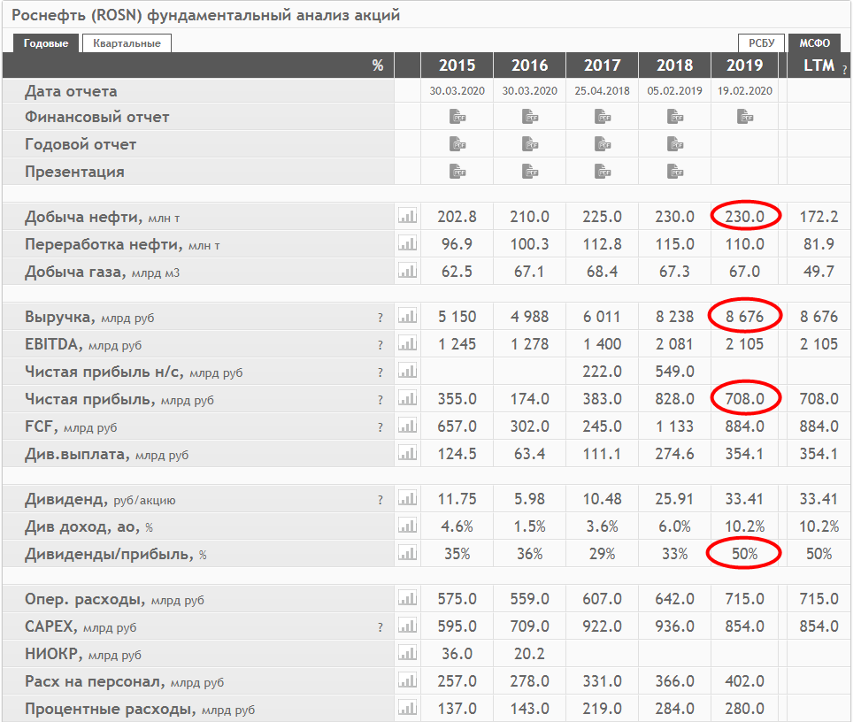Click the 2019 net profit value 708.0
The image size is (861, 722).
point(744,399)
